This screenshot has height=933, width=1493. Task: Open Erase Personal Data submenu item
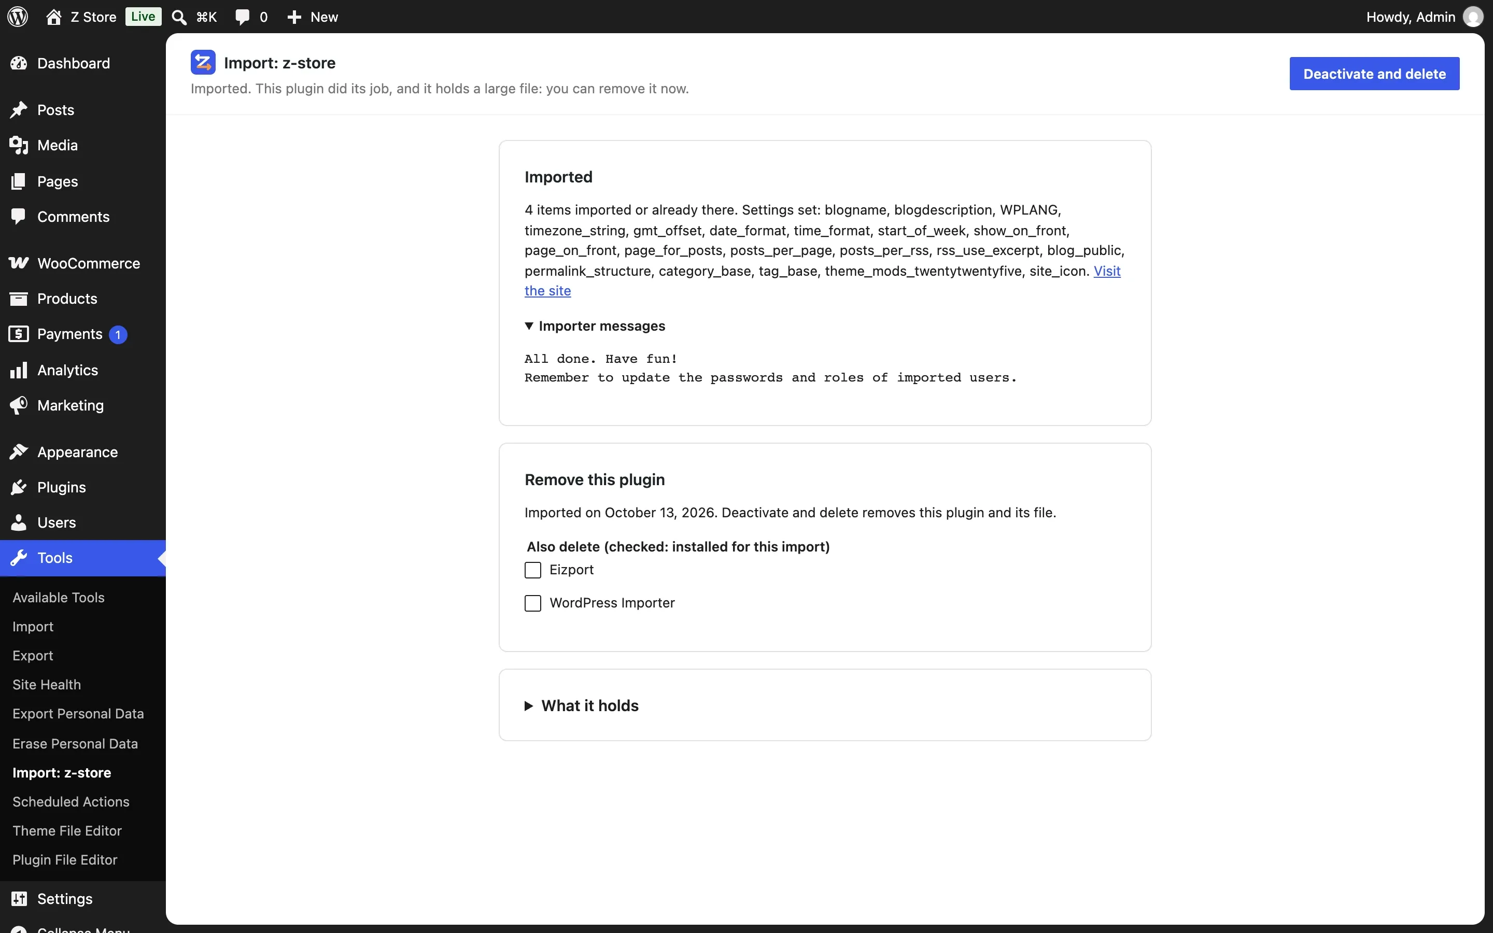(75, 744)
